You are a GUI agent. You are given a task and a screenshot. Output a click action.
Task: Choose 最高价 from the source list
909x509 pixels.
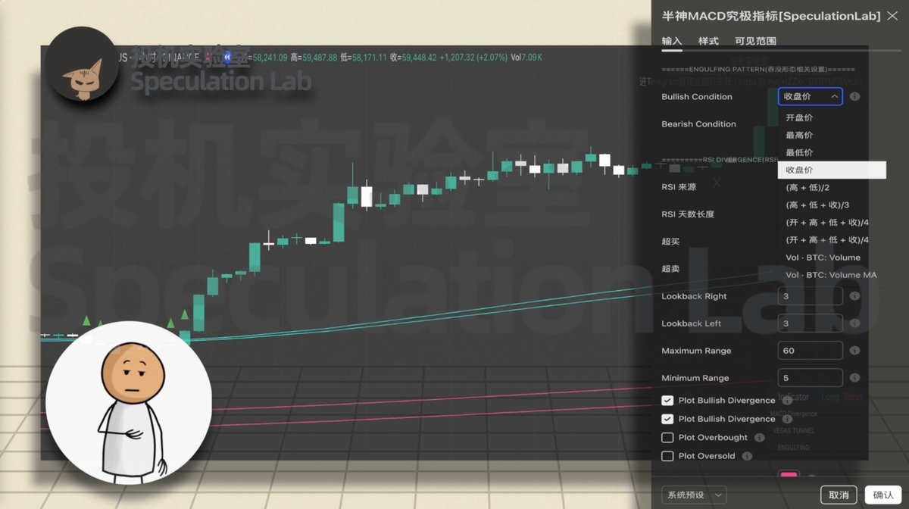(x=832, y=136)
